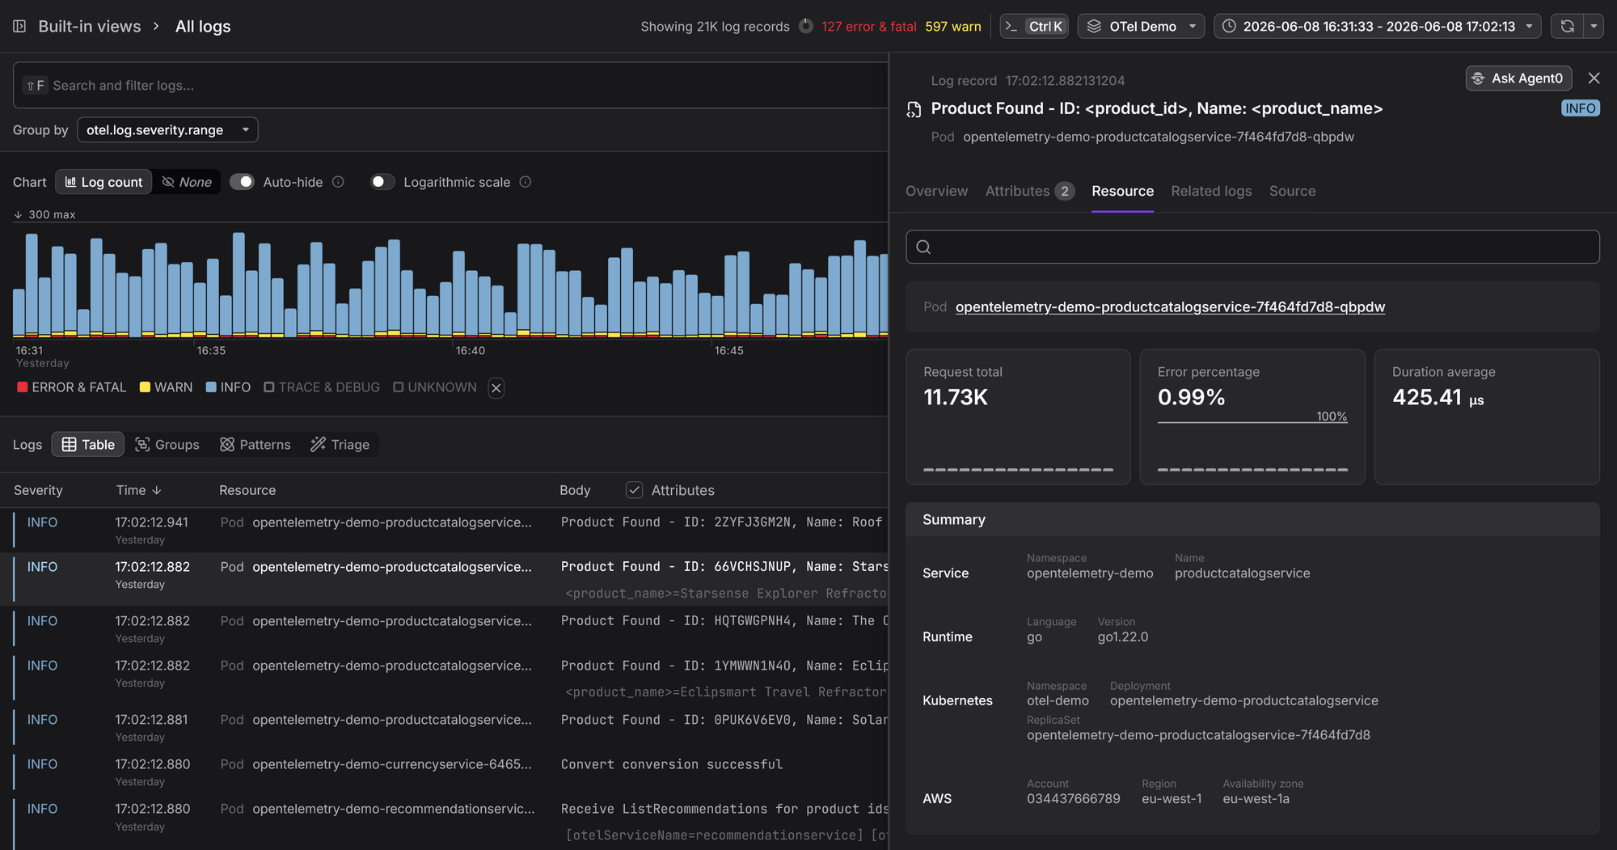Screen dimensions: 1617x850
Task: Toggle the Auto-hide switch
Action: (242, 182)
